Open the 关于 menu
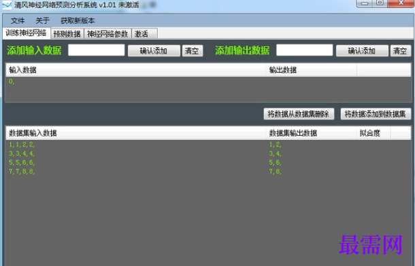 tap(43, 20)
